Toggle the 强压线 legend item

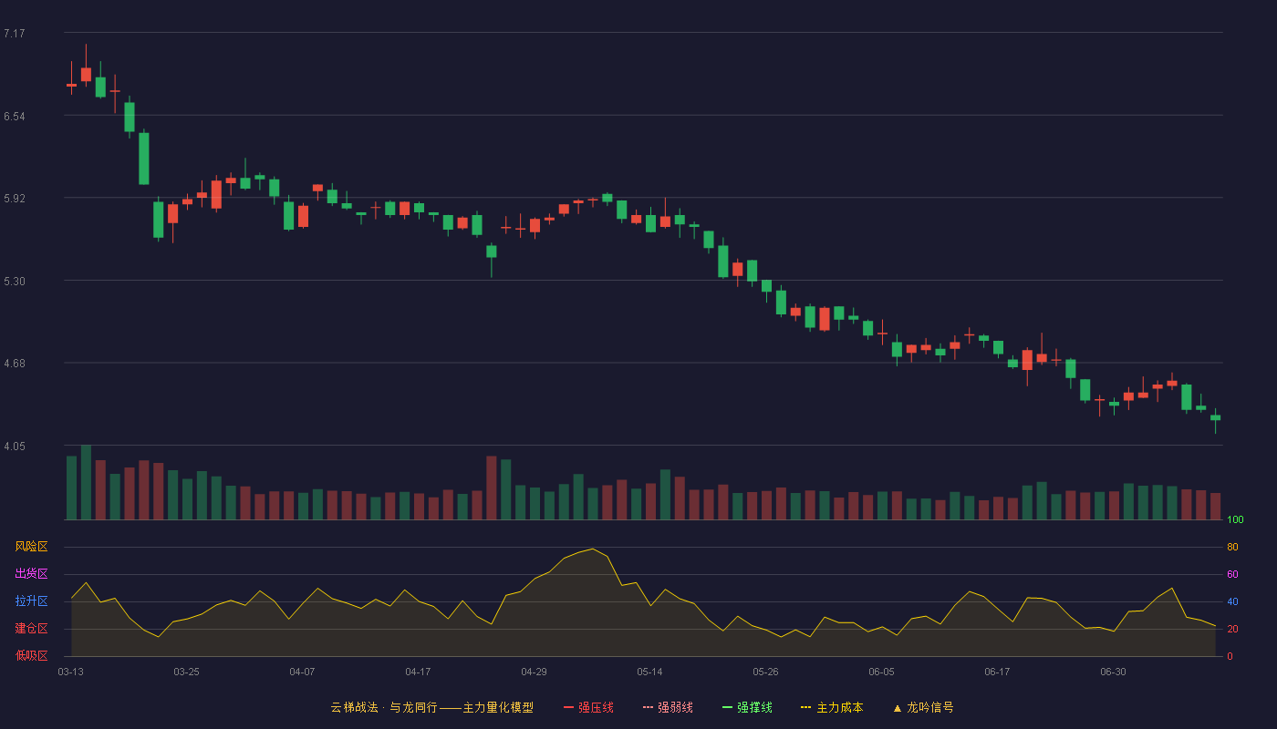pos(588,707)
